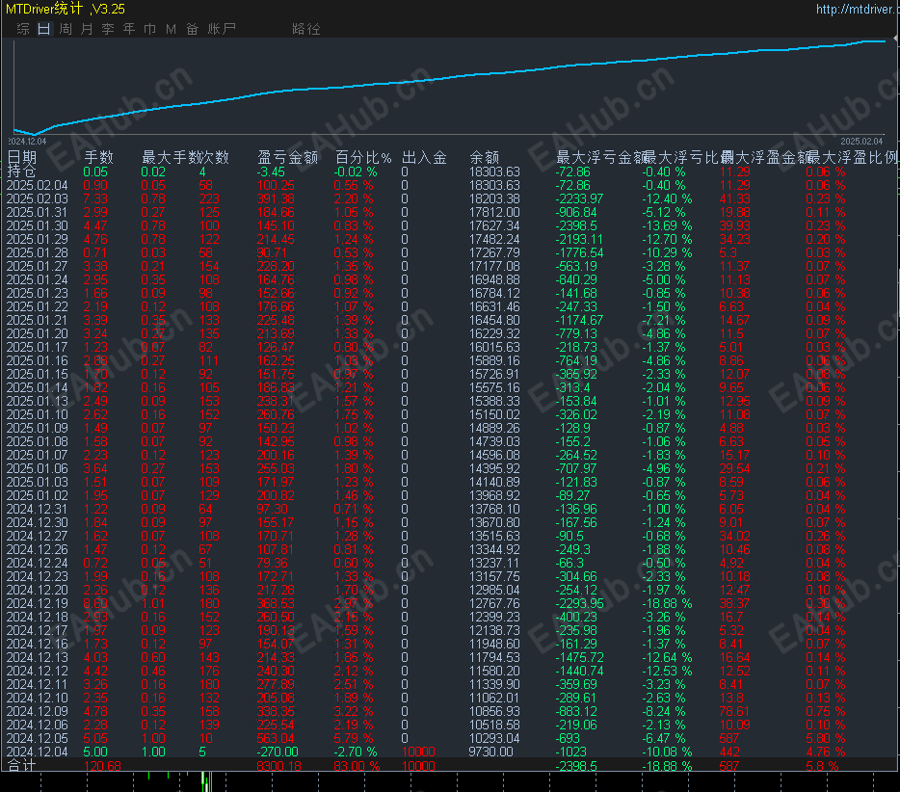Click floating profit percentage 4.76 %
The width and height of the screenshot is (900, 792).
point(826,752)
